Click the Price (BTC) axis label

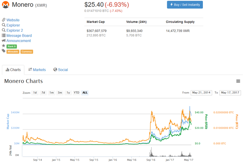coord(237,122)
